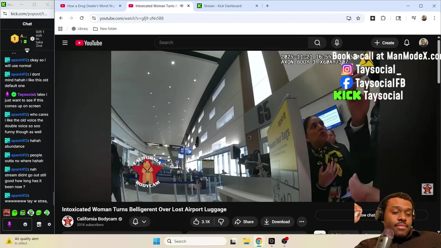Screen dimensions: 441x248
Task: Dislike the video with thumbs down
Action: click(221, 222)
